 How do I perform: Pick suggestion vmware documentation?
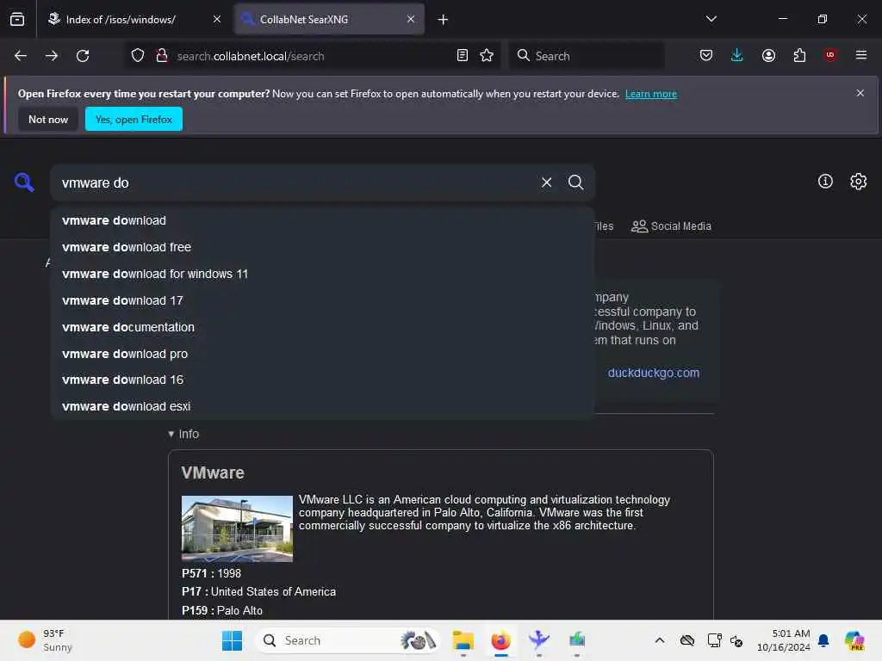click(x=322, y=326)
